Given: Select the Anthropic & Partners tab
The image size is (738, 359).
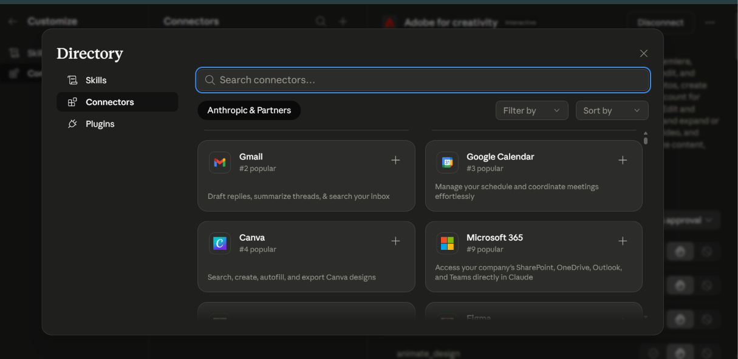Looking at the screenshot, I should [249, 110].
